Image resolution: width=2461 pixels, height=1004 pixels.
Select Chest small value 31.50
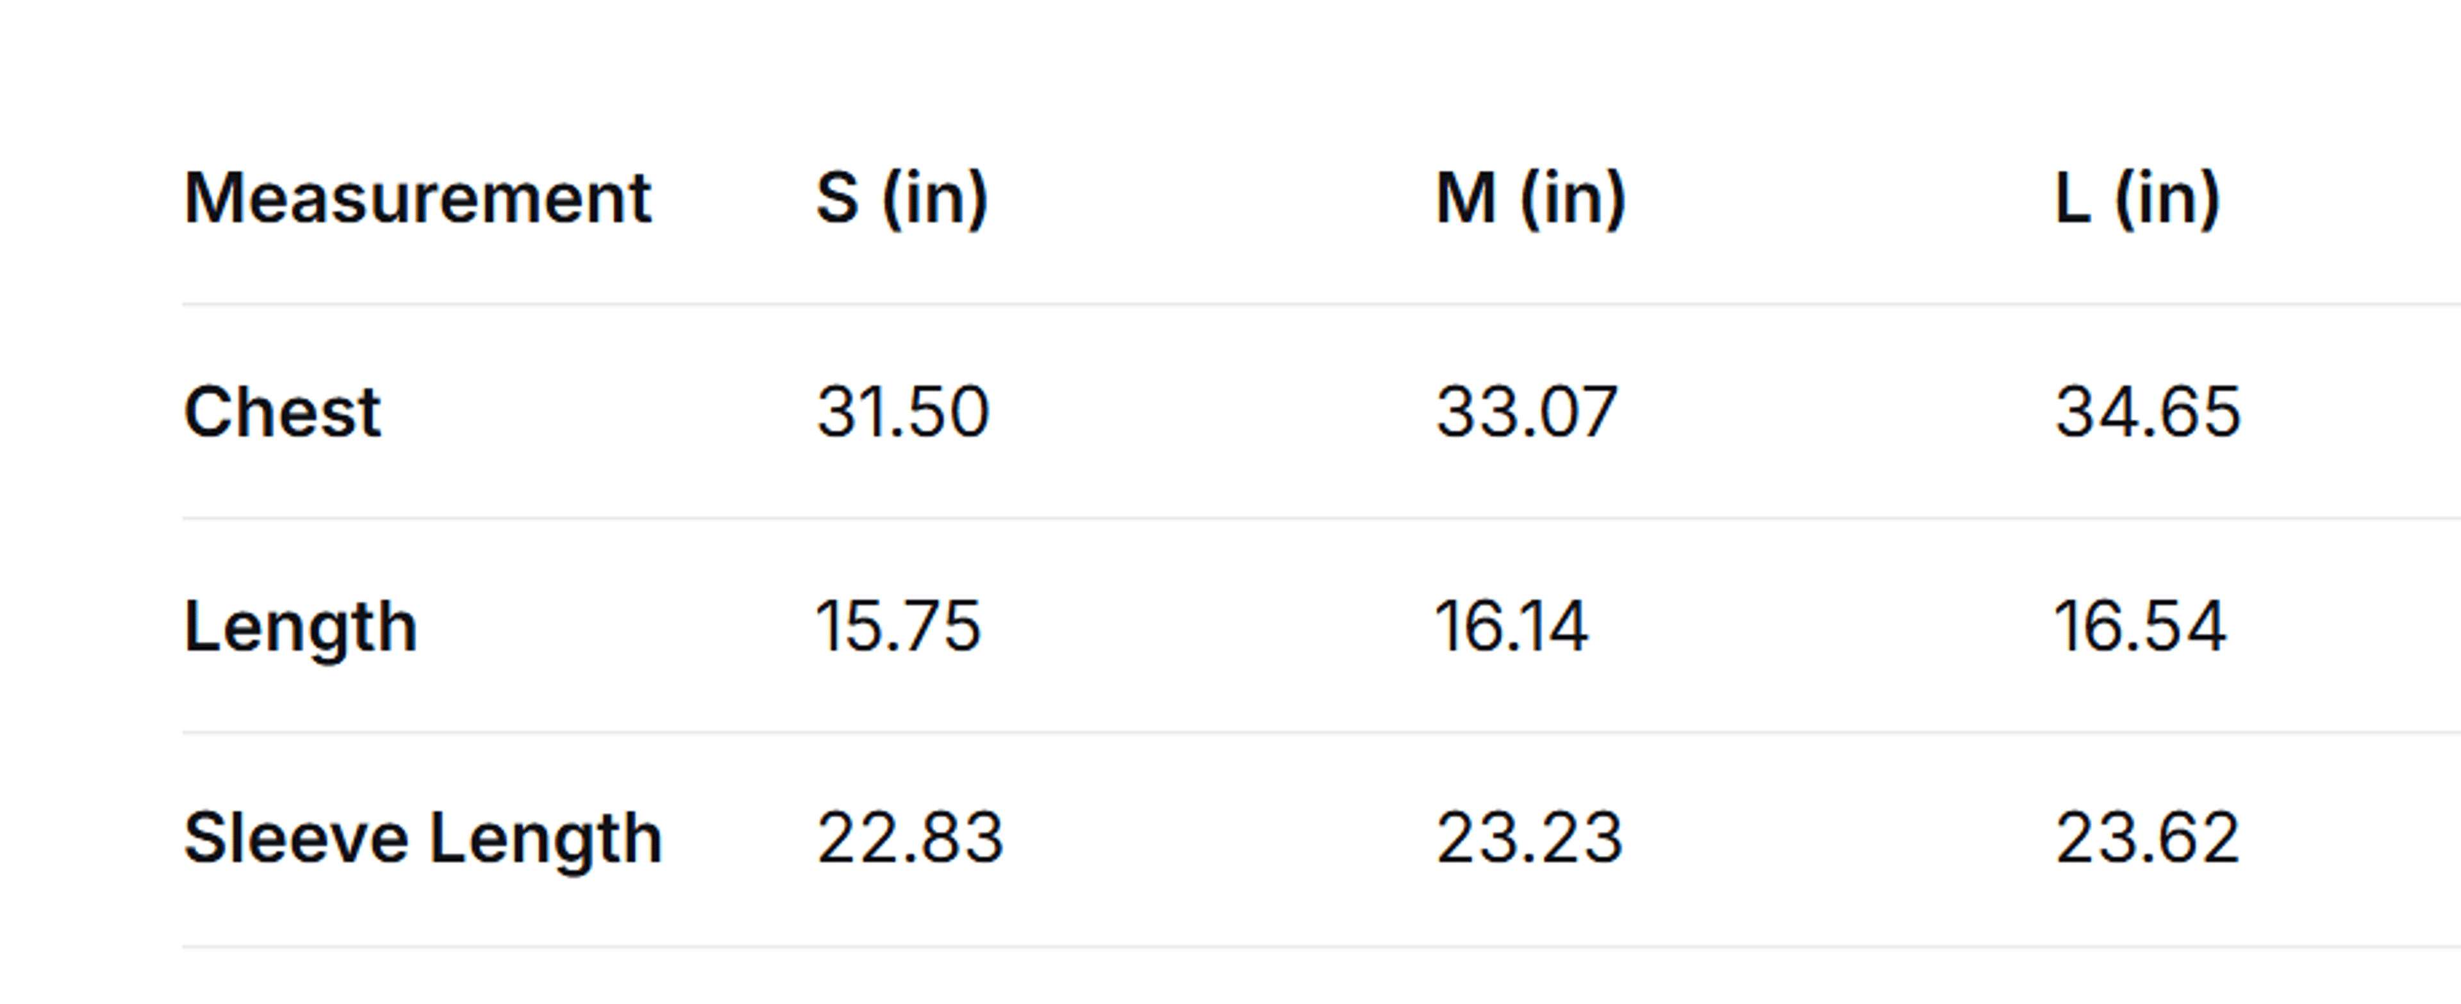point(902,412)
